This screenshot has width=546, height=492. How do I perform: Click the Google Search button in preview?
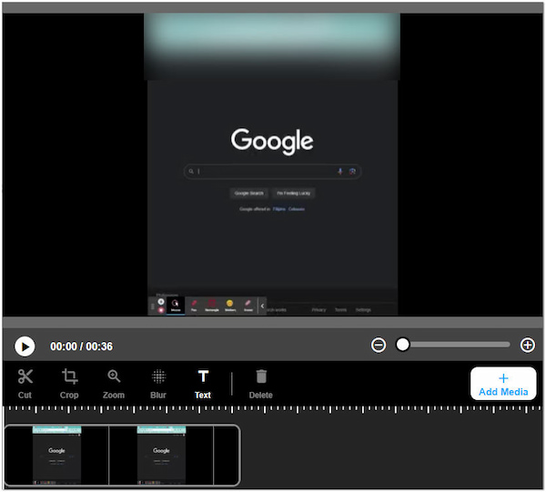[249, 193]
